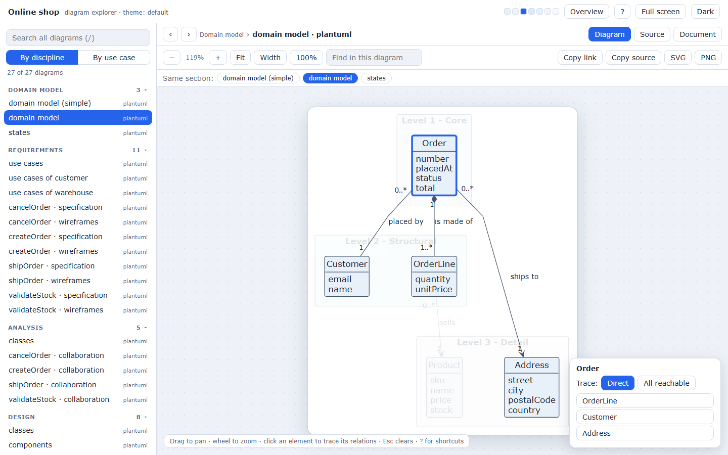Jump to OrderLine in the trace panel
The width and height of the screenshot is (728, 455).
coord(645,401)
